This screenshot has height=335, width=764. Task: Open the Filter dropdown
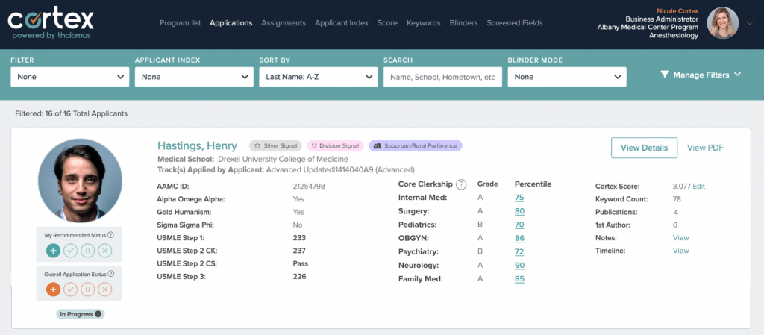point(70,77)
